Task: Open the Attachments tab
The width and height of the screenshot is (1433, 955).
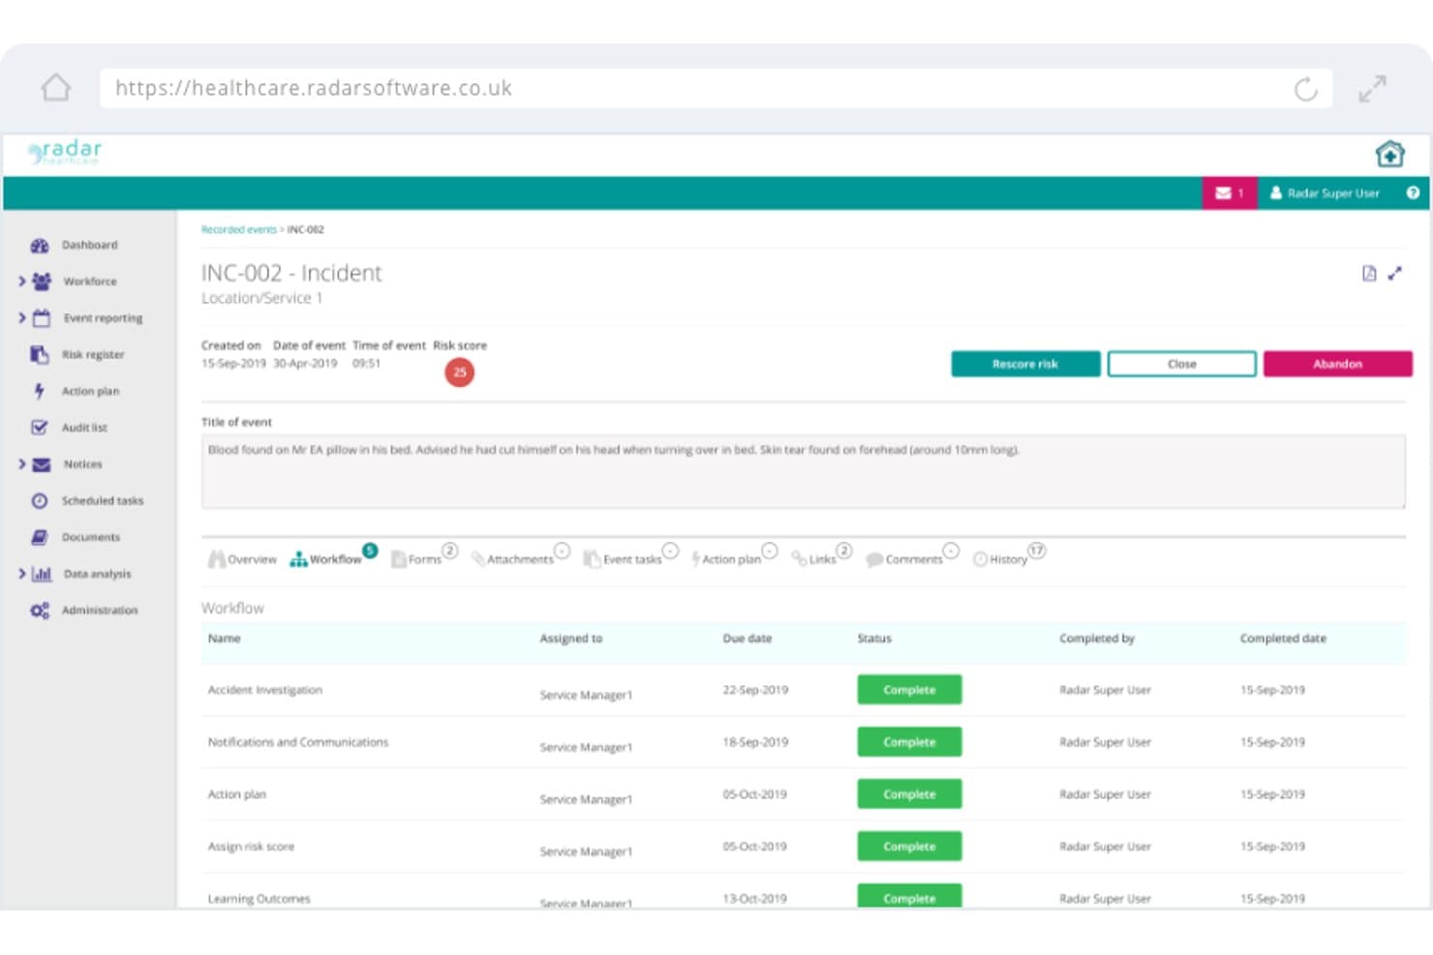Action: [520, 557]
